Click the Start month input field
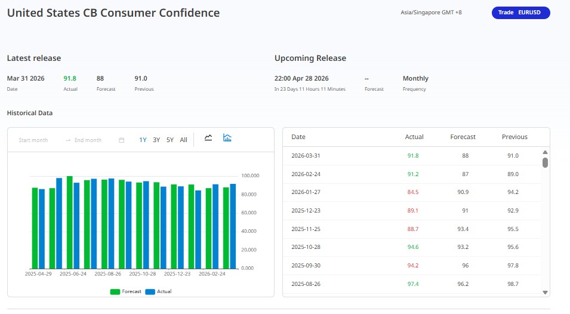This screenshot has height=314, width=570. (33, 140)
